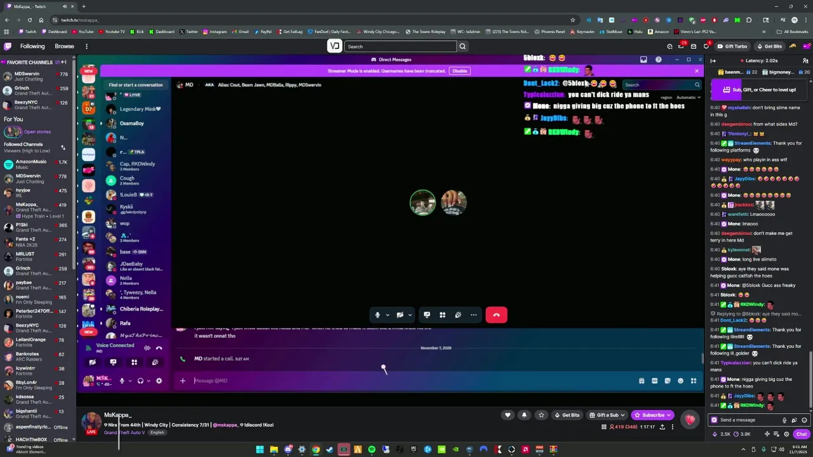This screenshot has height=457, width=813.
Task: Open Nella group conversation
Action: 135,281
